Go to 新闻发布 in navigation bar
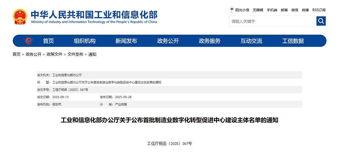Image resolution: width=339 pixels, height=153 pixels. 126,41
